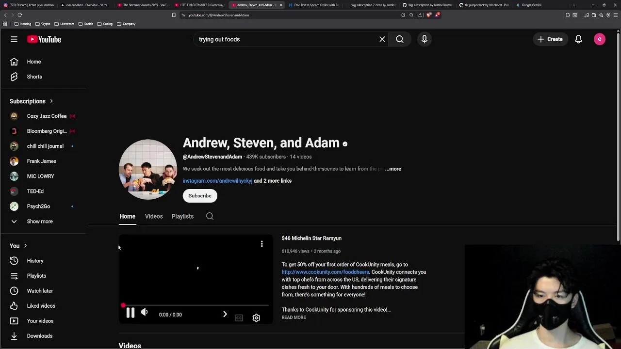Click the channel profile picture
Image resolution: width=621 pixels, height=349 pixels.
coord(148,169)
